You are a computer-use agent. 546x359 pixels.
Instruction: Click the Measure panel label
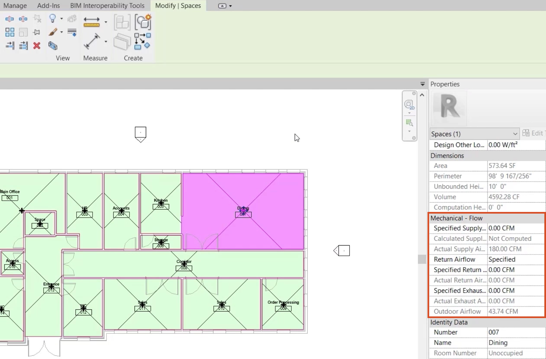(95, 58)
